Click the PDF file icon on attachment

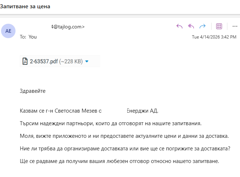point(25,62)
